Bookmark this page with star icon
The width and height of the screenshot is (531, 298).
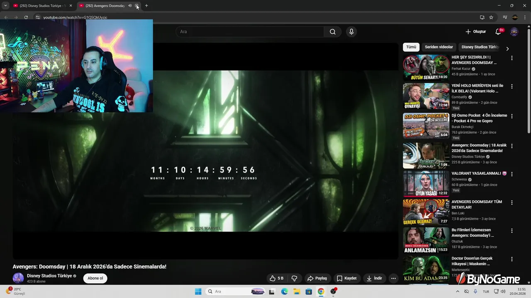[x=491, y=17]
